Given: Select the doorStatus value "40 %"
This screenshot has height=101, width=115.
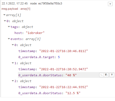Looking at the screenshot, I should pyautogui.click(x=71, y=75).
